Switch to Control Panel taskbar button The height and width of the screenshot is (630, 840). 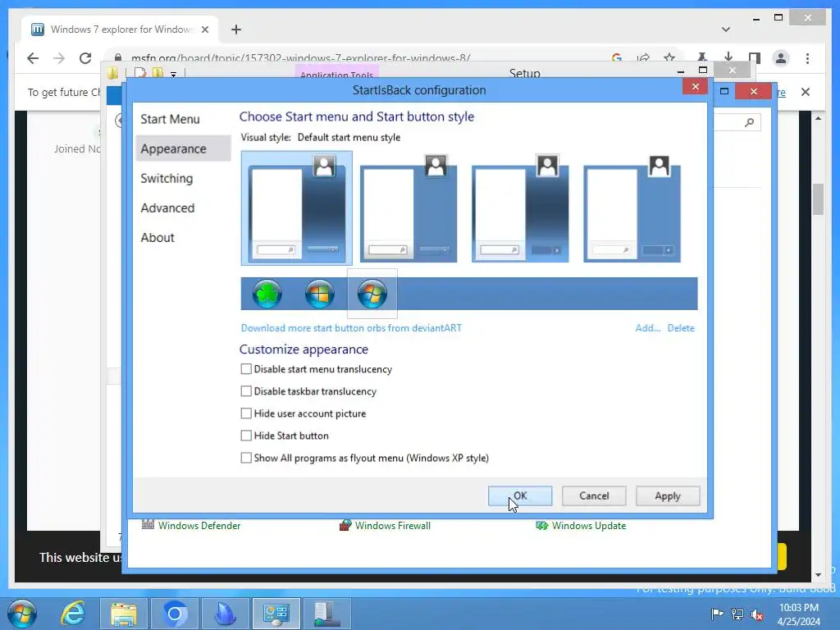click(x=276, y=614)
